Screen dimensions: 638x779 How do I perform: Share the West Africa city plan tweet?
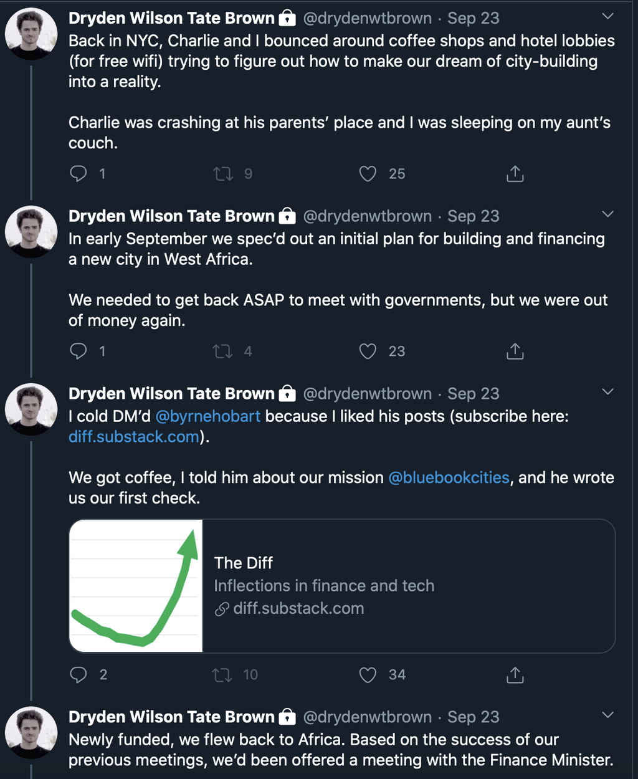tap(515, 351)
